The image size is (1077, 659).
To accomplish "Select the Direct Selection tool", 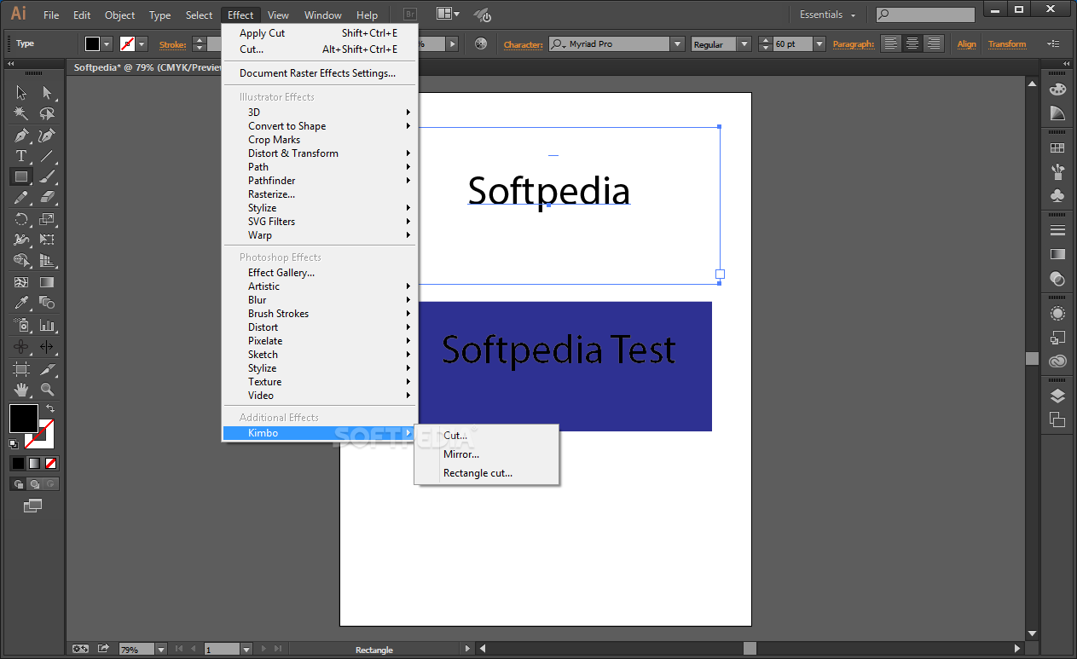I will pyautogui.click(x=47, y=93).
